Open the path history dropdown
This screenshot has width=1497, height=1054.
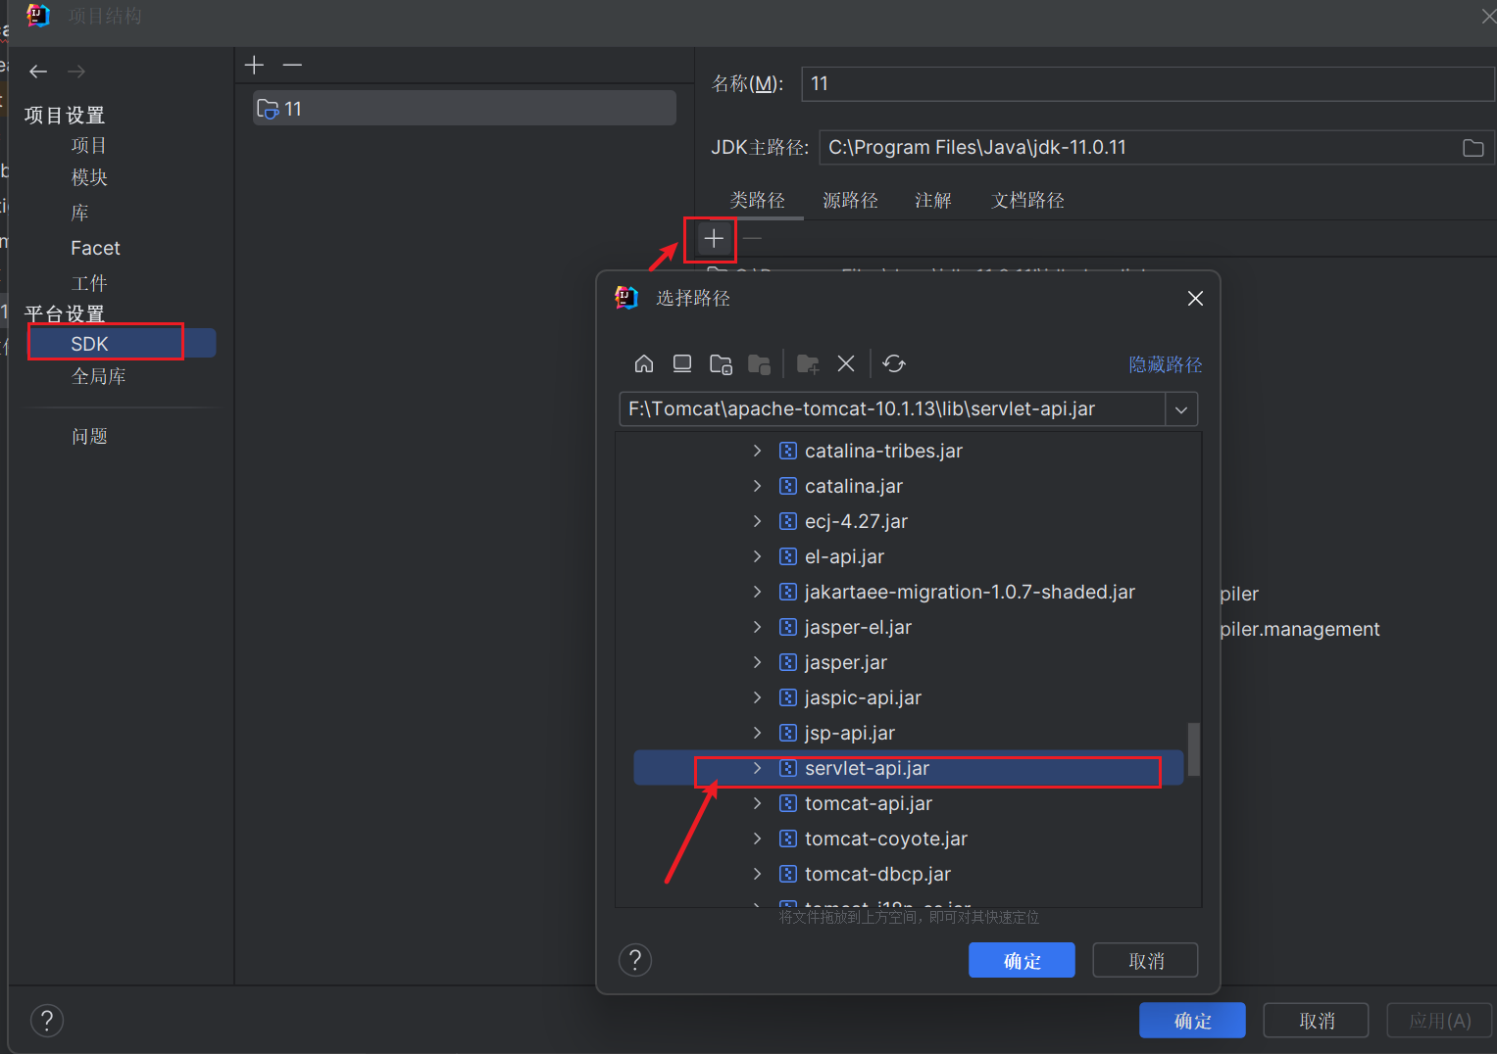pyautogui.click(x=1181, y=409)
